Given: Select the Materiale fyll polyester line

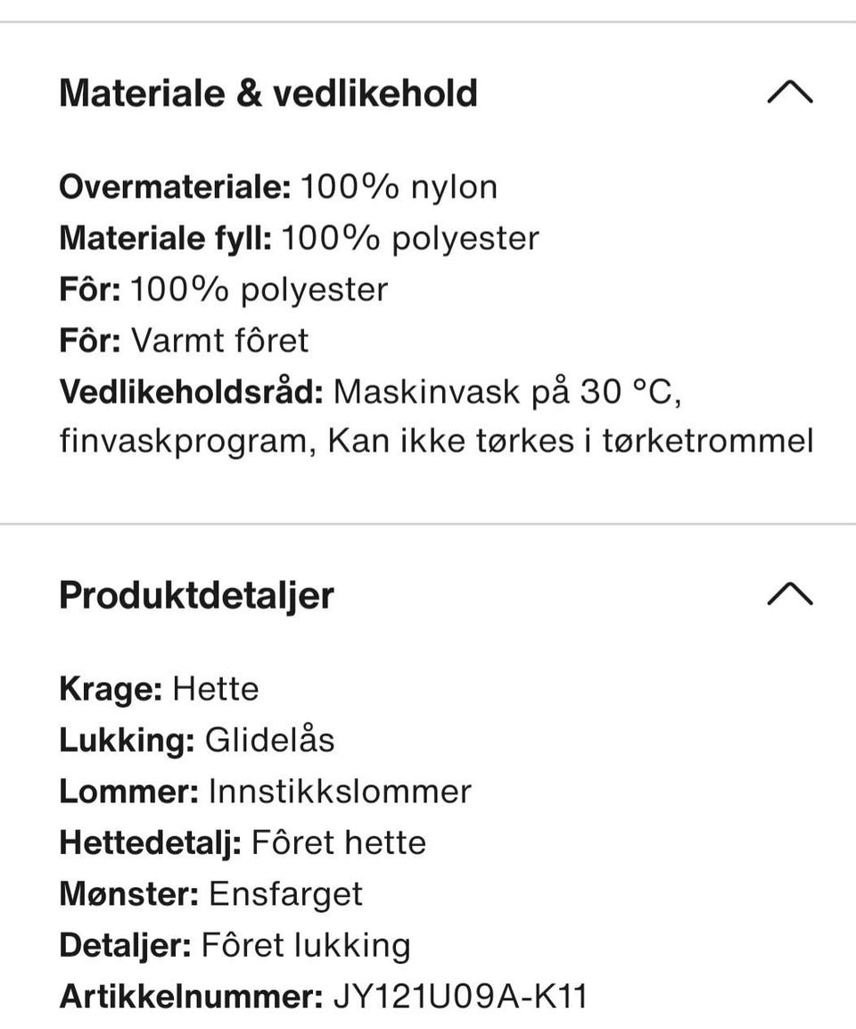Looking at the screenshot, I should click(x=300, y=239).
